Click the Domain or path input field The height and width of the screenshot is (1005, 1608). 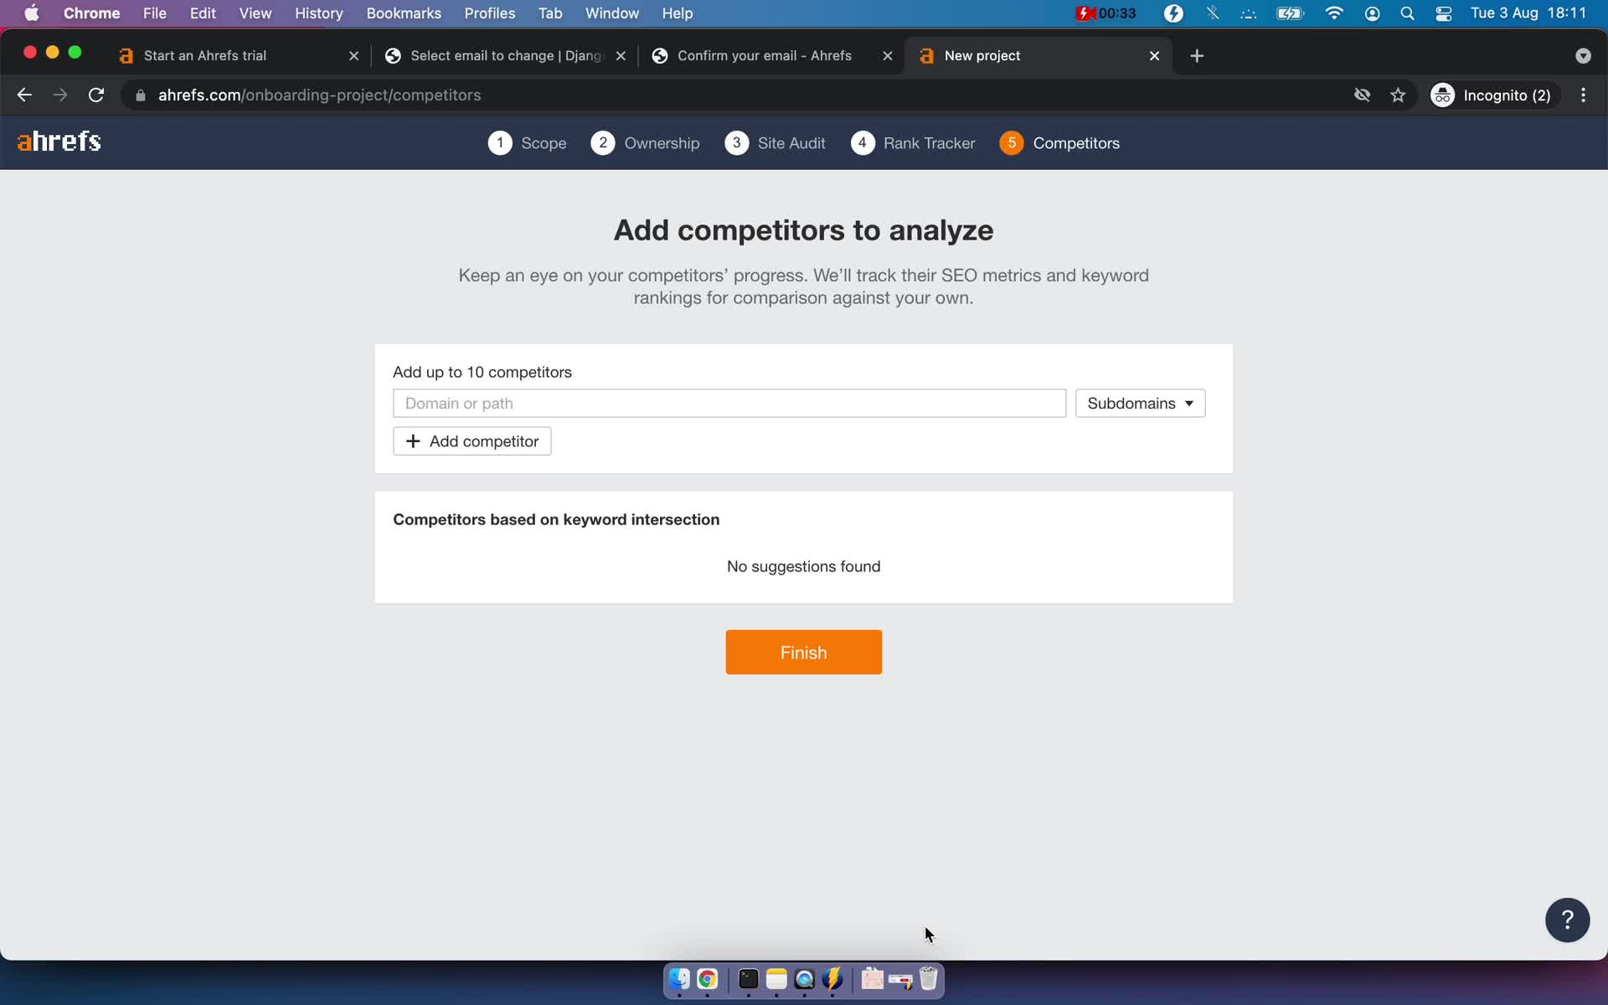[729, 403]
